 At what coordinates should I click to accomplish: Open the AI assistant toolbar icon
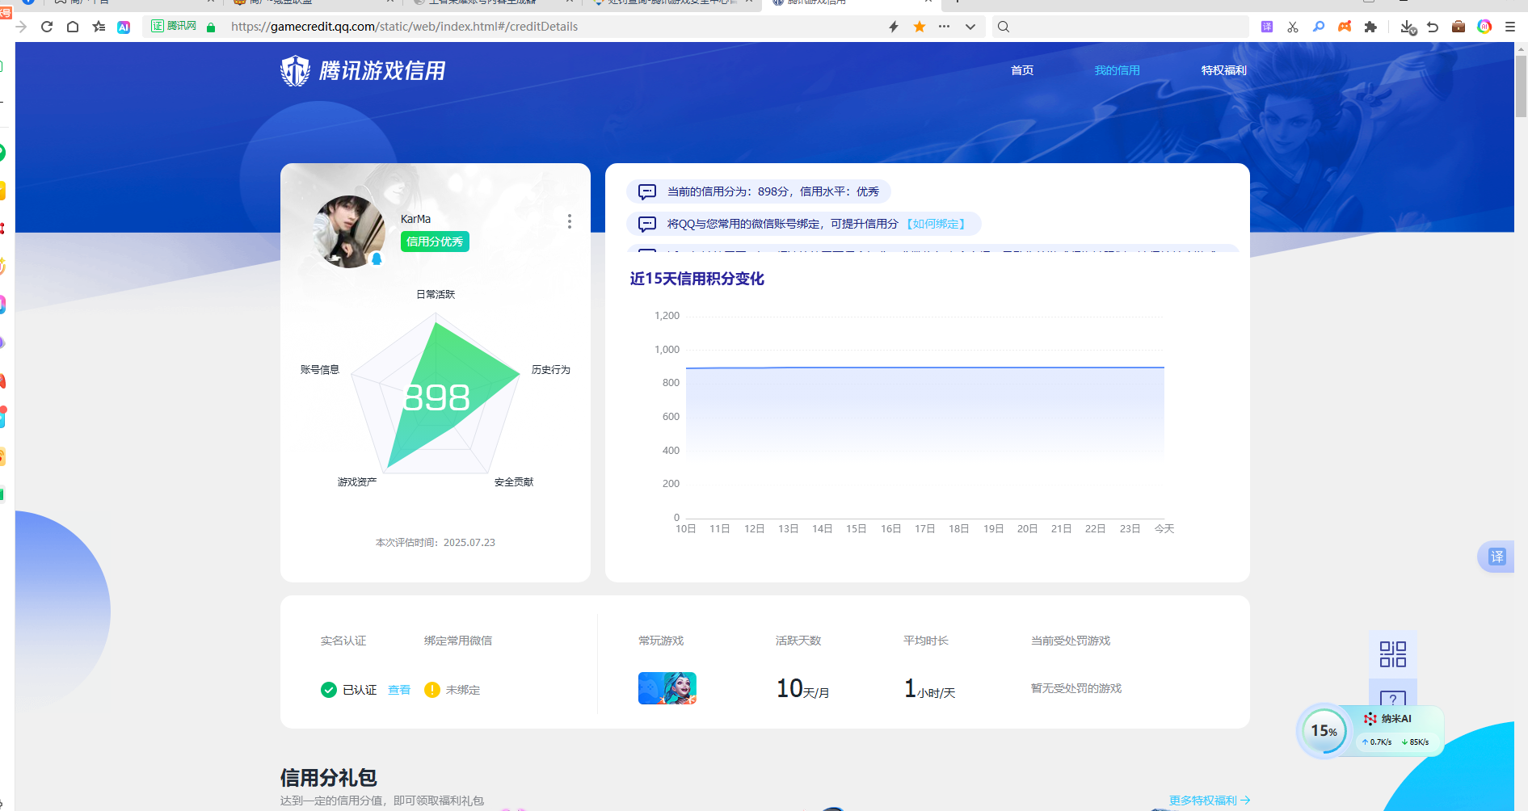tap(124, 27)
